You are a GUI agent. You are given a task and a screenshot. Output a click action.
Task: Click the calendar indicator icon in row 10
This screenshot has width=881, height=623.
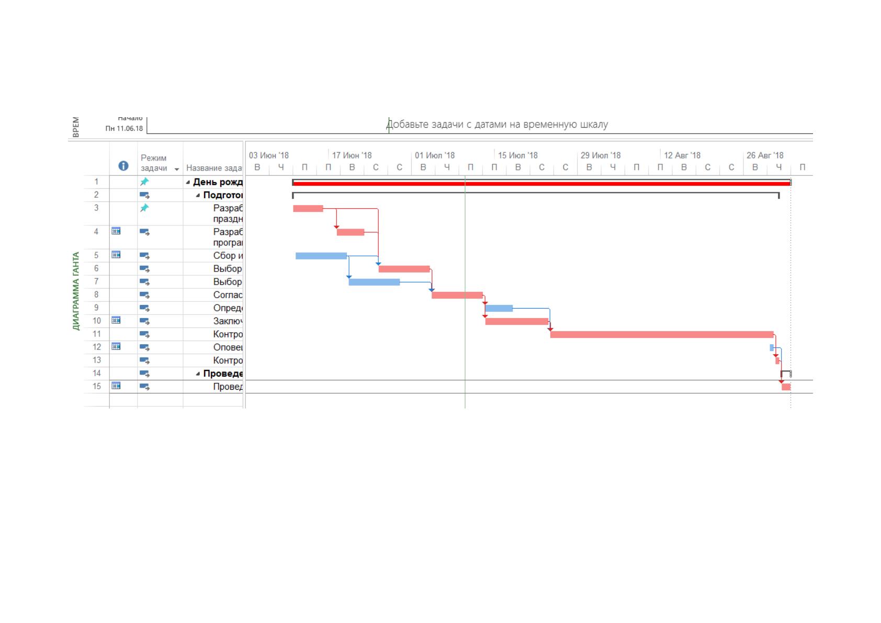(116, 320)
